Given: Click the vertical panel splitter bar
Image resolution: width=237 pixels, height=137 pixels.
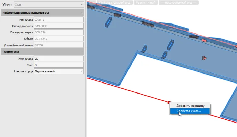Looking at the screenshot, I should [86, 68].
